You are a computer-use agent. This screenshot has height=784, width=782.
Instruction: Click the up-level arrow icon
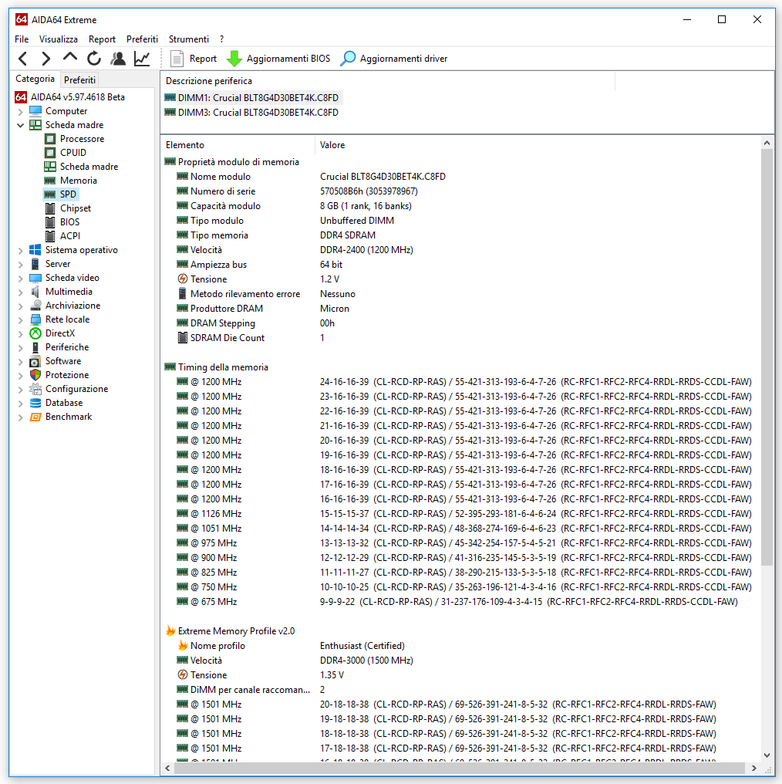click(70, 58)
